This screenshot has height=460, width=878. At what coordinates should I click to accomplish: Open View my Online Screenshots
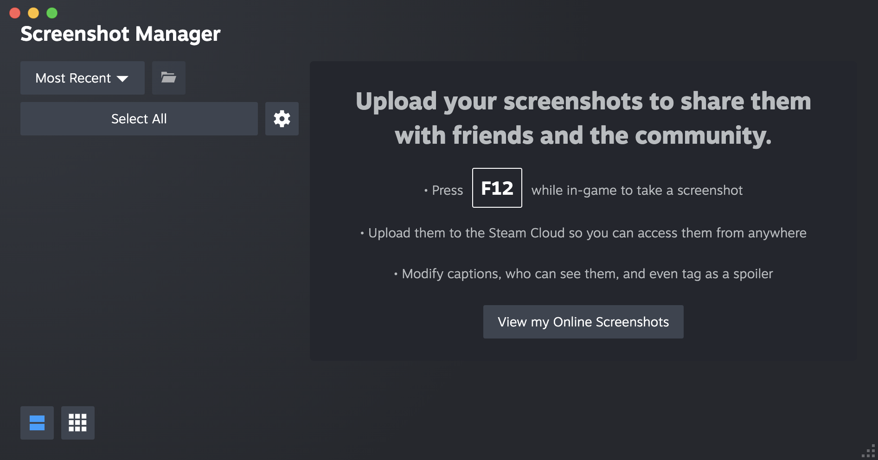click(x=583, y=322)
